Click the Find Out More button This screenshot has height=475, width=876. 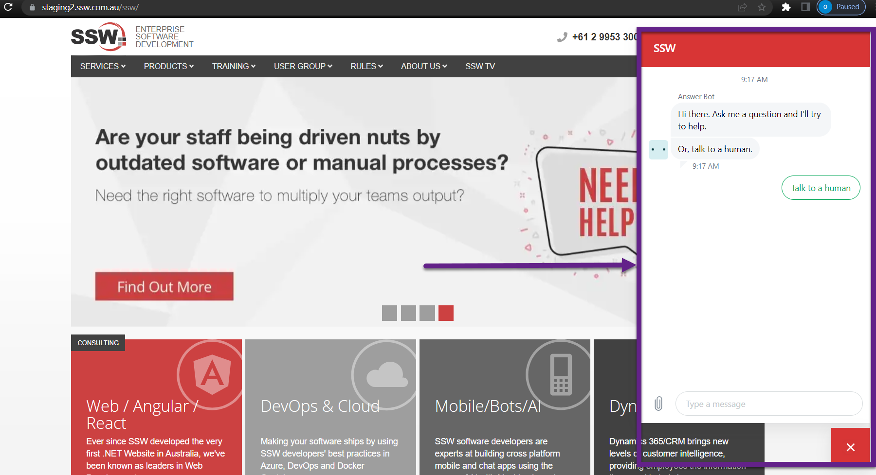[x=164, y=286]
